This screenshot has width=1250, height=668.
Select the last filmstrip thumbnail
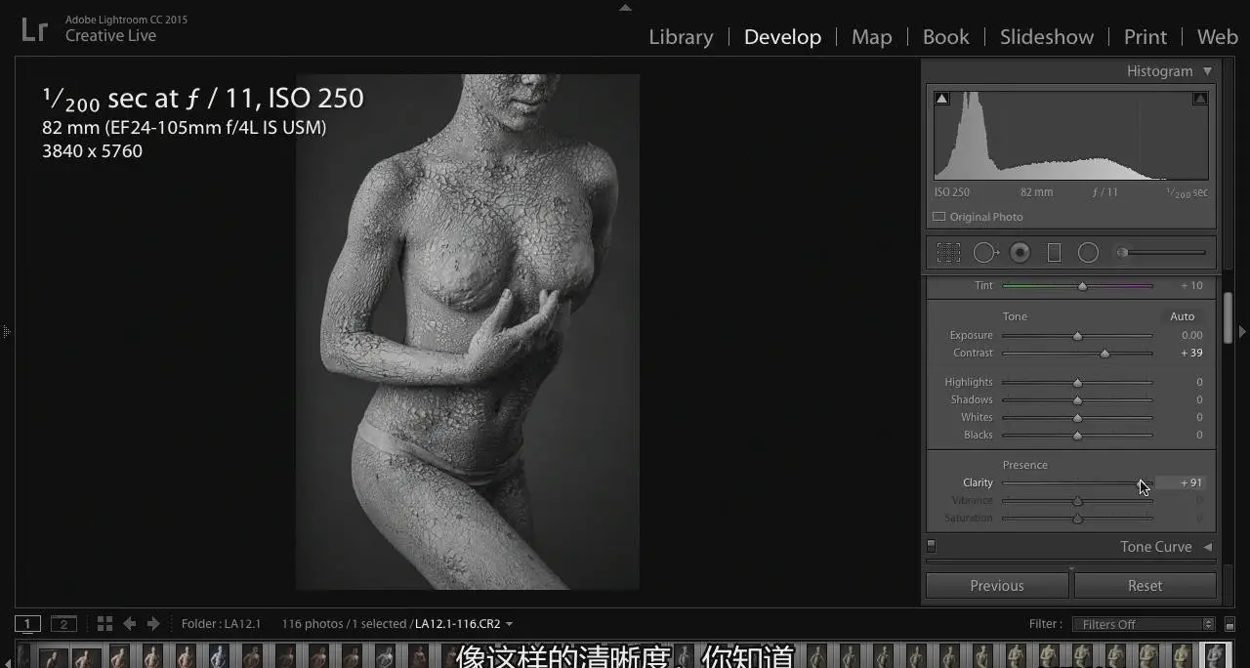point(1214,655)
